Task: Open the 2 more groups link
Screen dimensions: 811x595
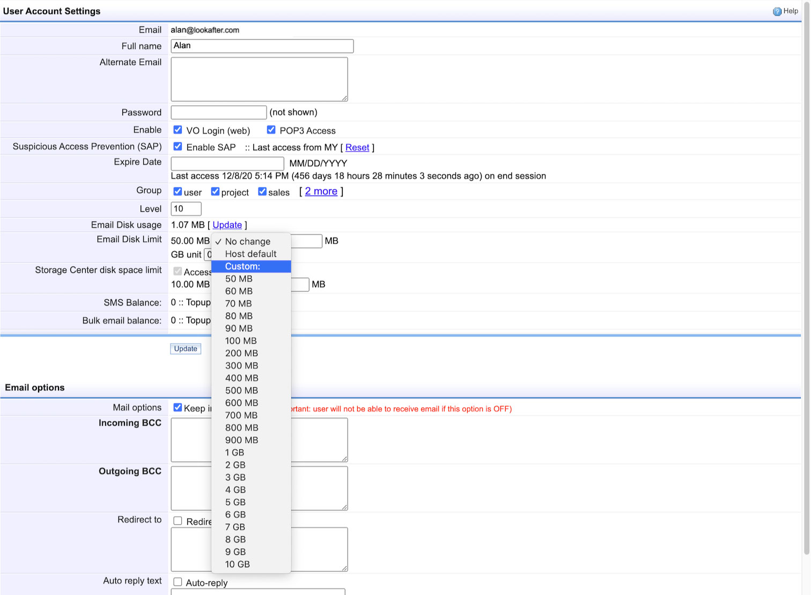Action: click(321, 191)
